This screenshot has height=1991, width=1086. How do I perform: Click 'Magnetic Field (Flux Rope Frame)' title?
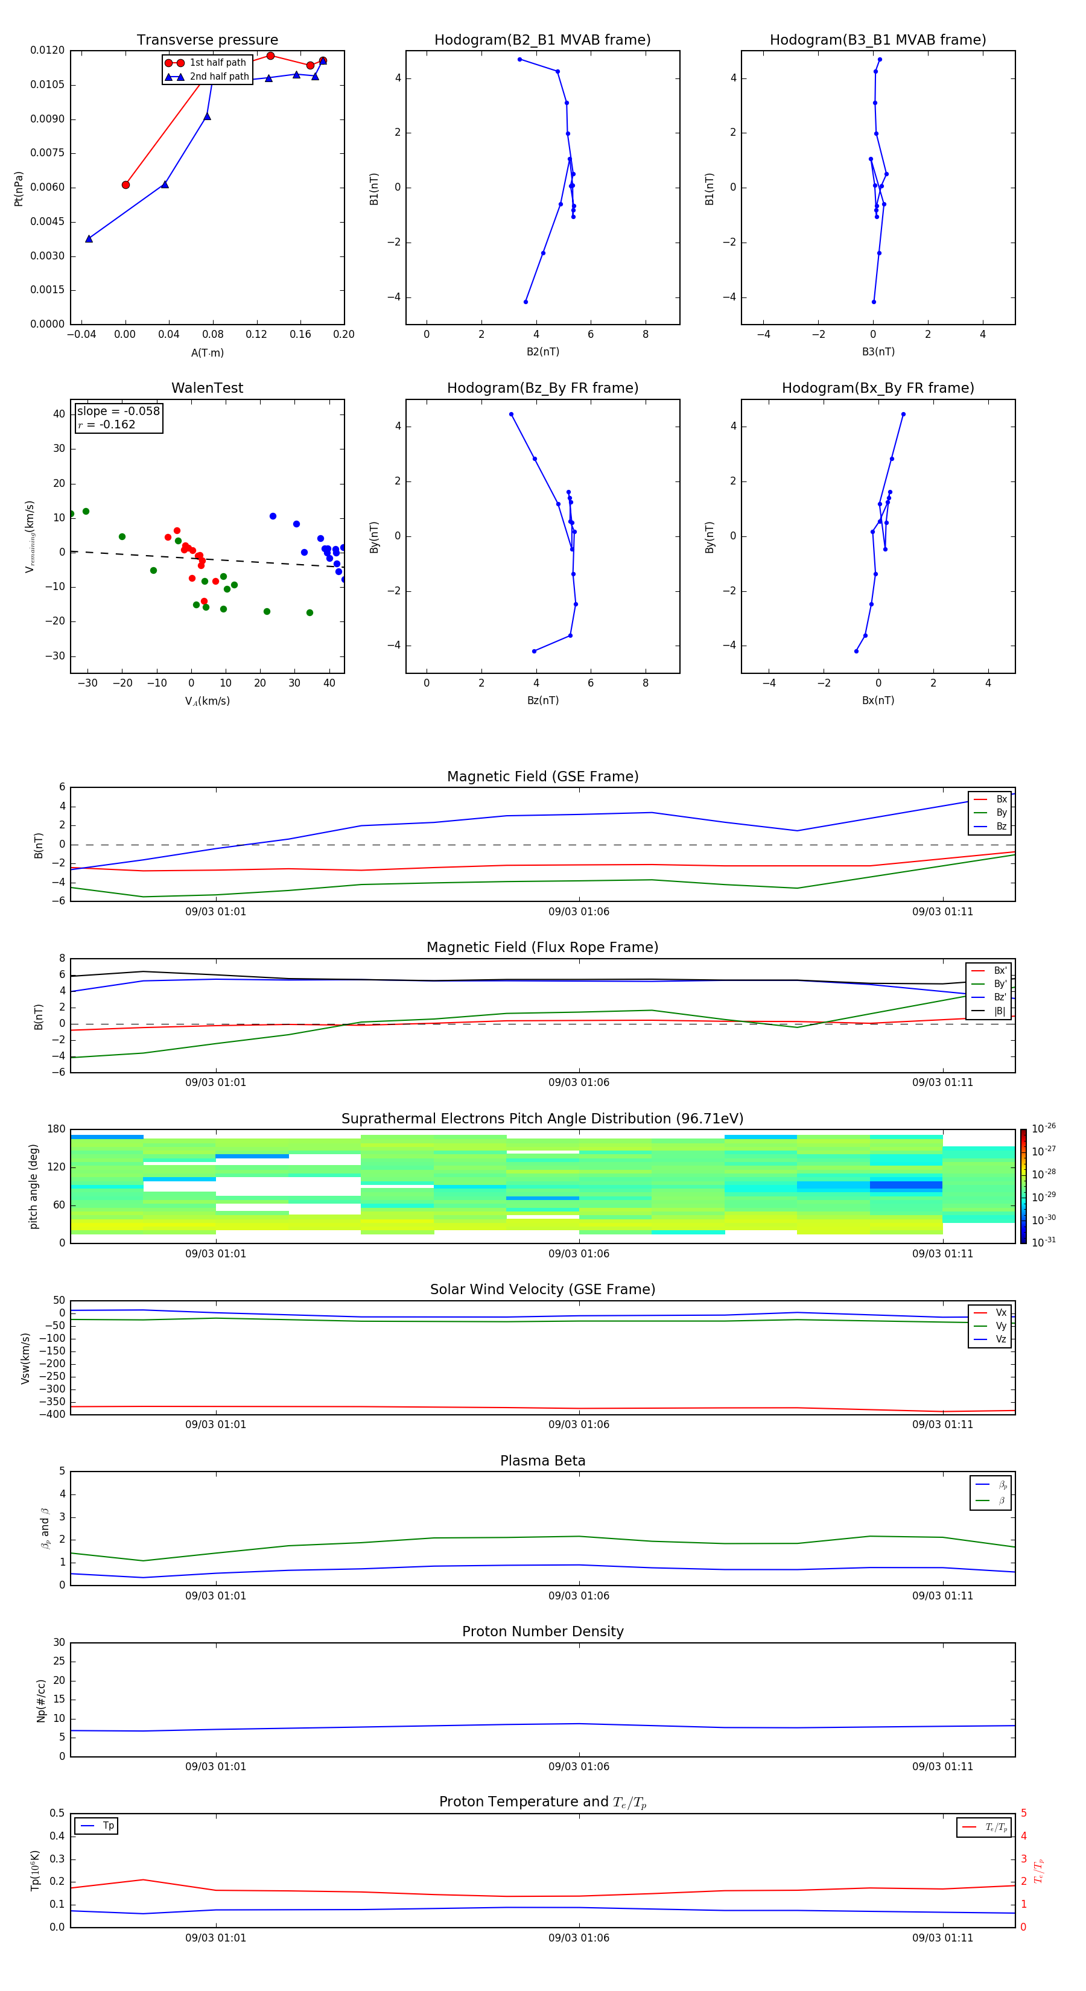coord(542,948)
